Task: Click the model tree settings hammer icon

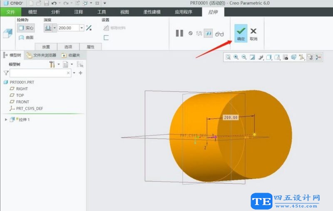Action: point(52,64)
